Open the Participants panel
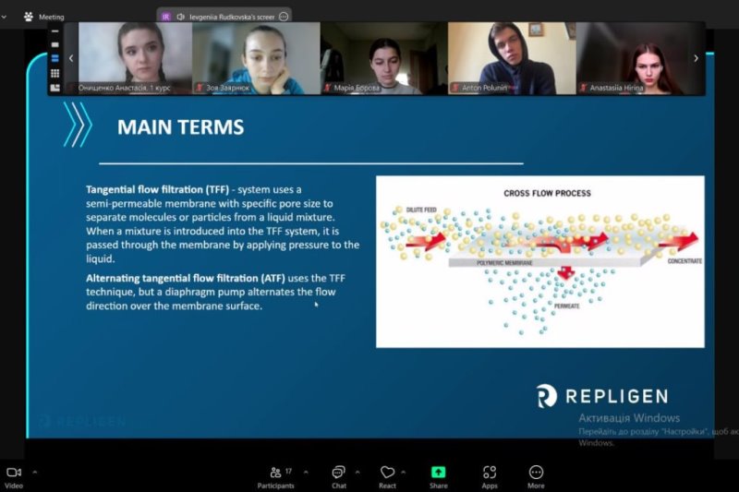This screenshot has width=739, height=492. click(x=275, y=477)
